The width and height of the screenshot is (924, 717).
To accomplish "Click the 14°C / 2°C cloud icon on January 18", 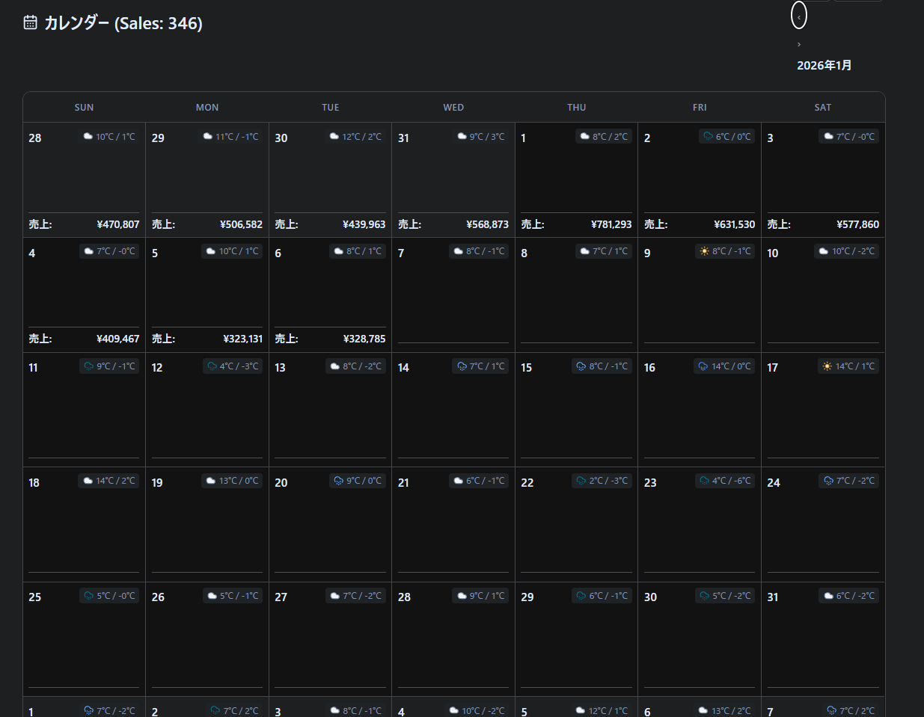I will pyautogui.click(x=88, y=481).
